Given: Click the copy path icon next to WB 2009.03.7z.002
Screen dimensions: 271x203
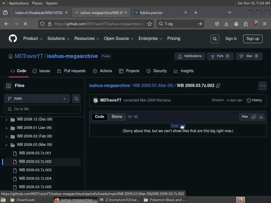Looking at the screenshot, I should (218, 85).
